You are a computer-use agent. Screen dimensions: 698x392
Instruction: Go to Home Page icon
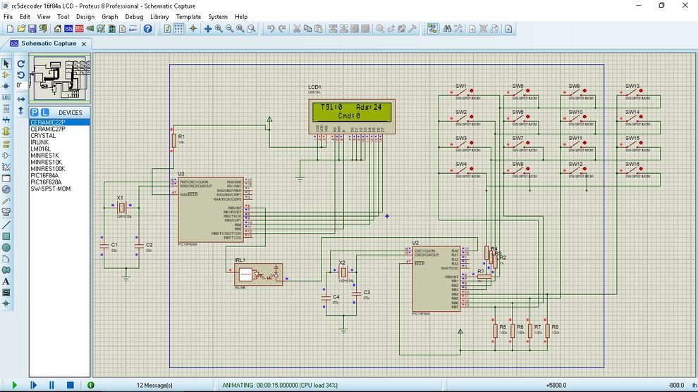58,29
